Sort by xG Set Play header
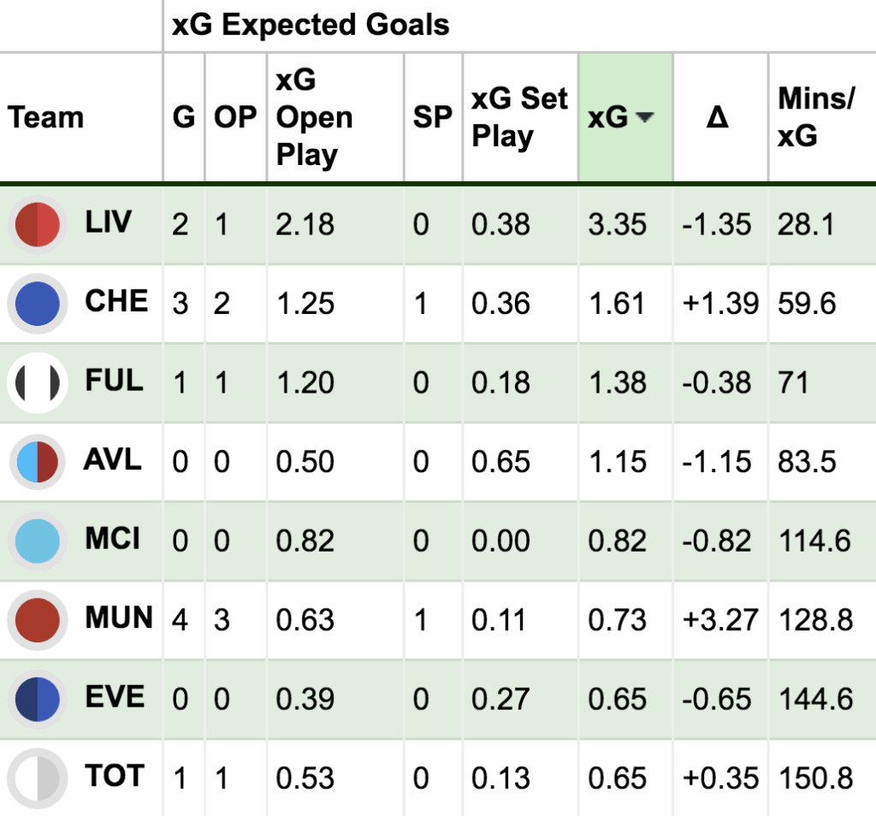 pos(518,118)
